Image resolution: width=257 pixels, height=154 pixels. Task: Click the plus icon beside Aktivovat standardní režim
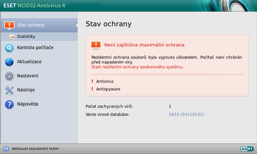6,149
